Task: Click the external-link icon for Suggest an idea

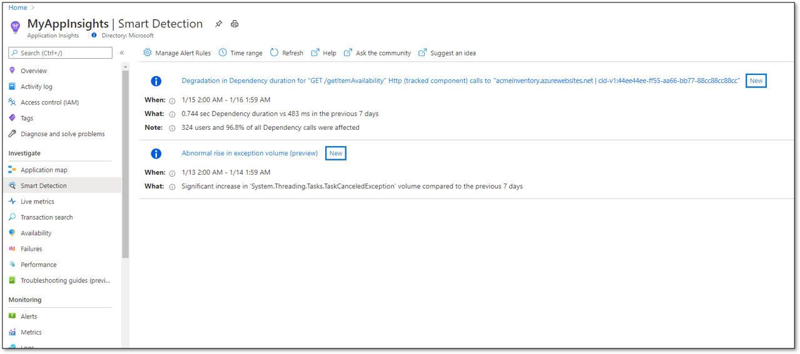Action: tap(423, 52)
